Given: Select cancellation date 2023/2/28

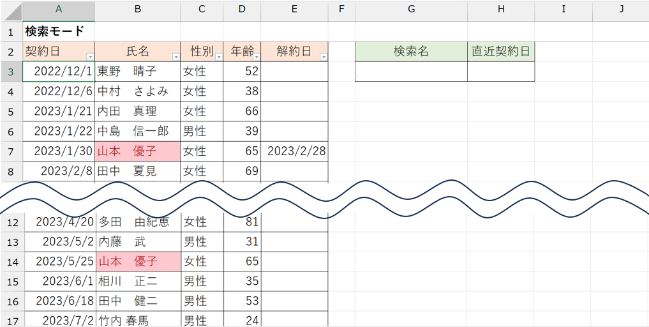Looking at the screenshot, I should click(294, 151).
